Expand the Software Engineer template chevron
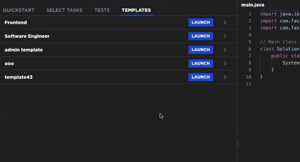This screenshot has height=162, width=300. (225, 36)
